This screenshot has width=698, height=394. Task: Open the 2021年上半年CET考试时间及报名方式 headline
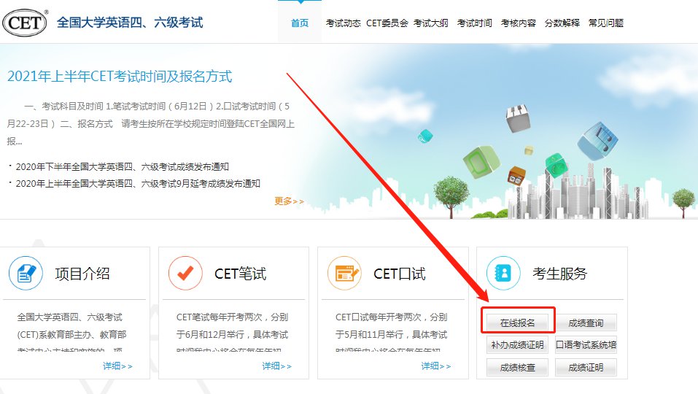(x=120, y=76)
